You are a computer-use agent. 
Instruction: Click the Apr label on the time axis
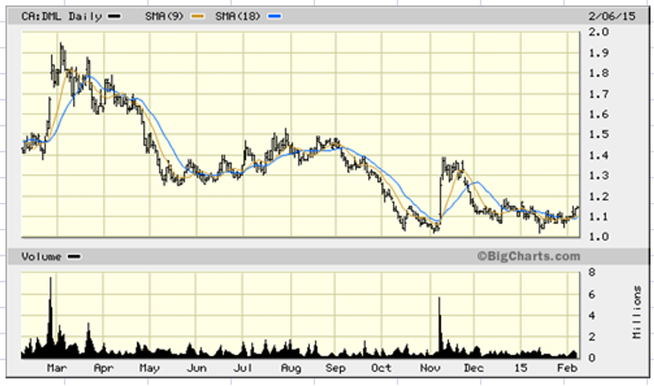tap(103, 368)
